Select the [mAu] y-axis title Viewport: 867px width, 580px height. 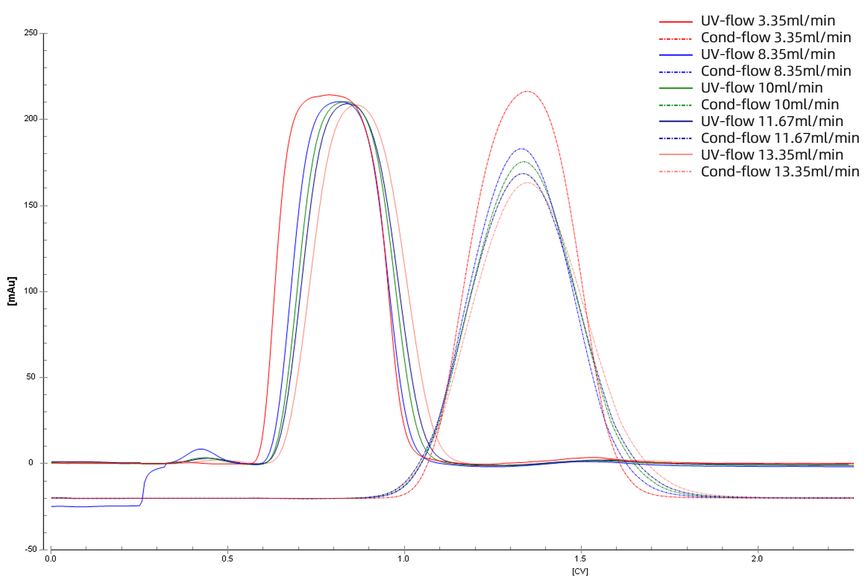pos(11,291)
